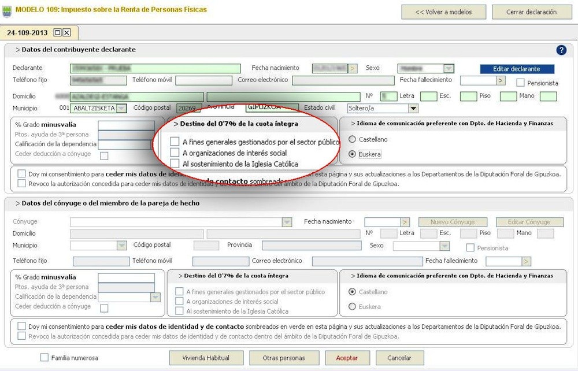Click the 'Nuevo Cónyuge' button
This screenshot has width=578, height=371.
tap(453, 222)
